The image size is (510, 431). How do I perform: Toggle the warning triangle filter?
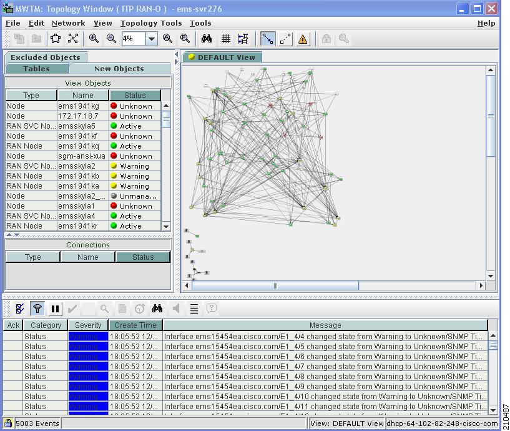303,39
